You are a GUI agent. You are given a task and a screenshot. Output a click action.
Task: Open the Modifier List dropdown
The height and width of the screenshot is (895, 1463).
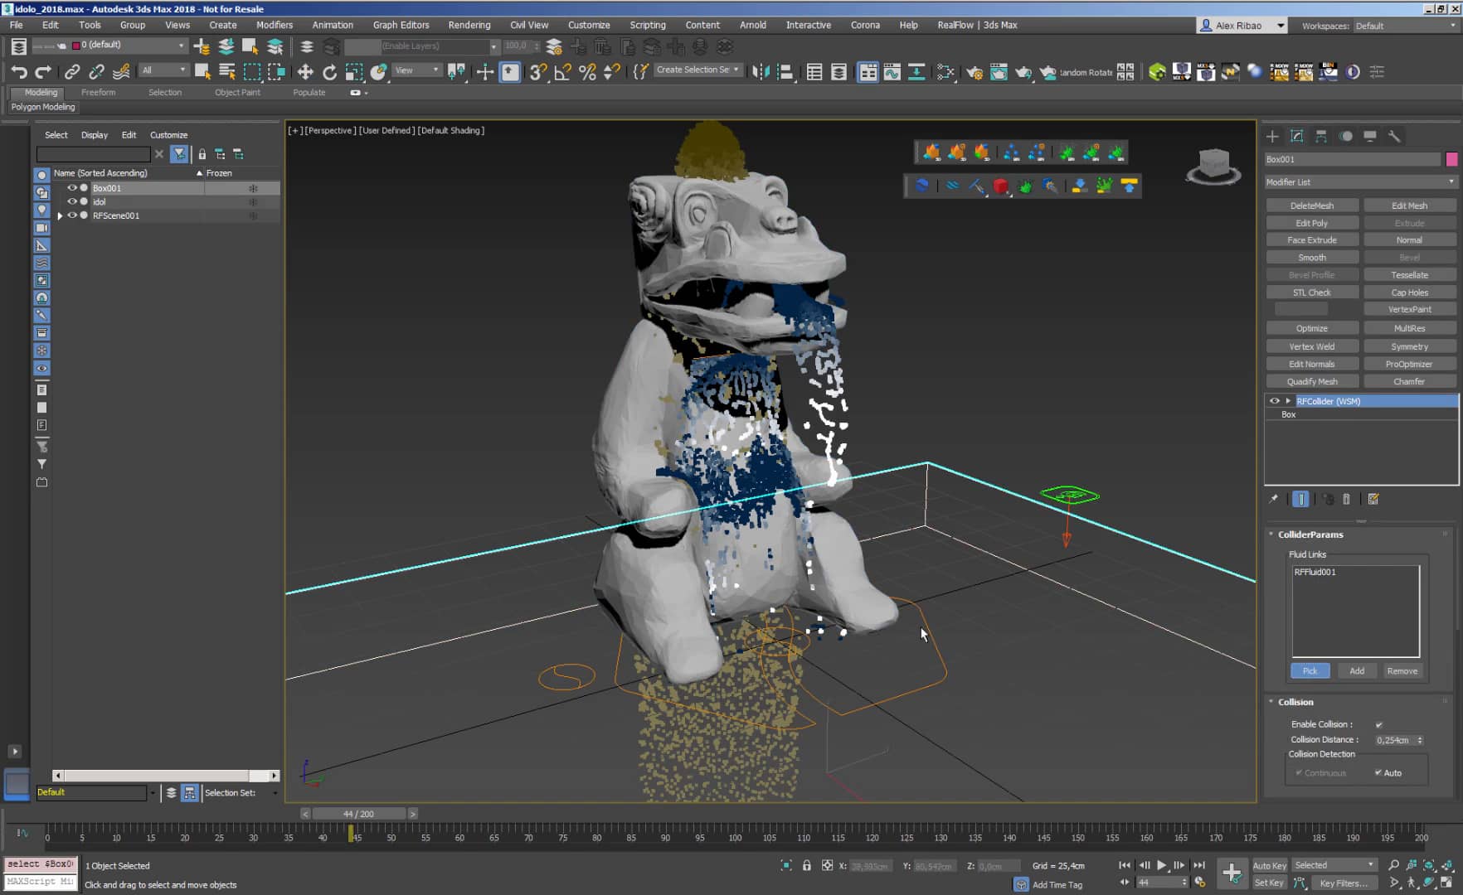pyautogui.click(x=1451, y=181)
